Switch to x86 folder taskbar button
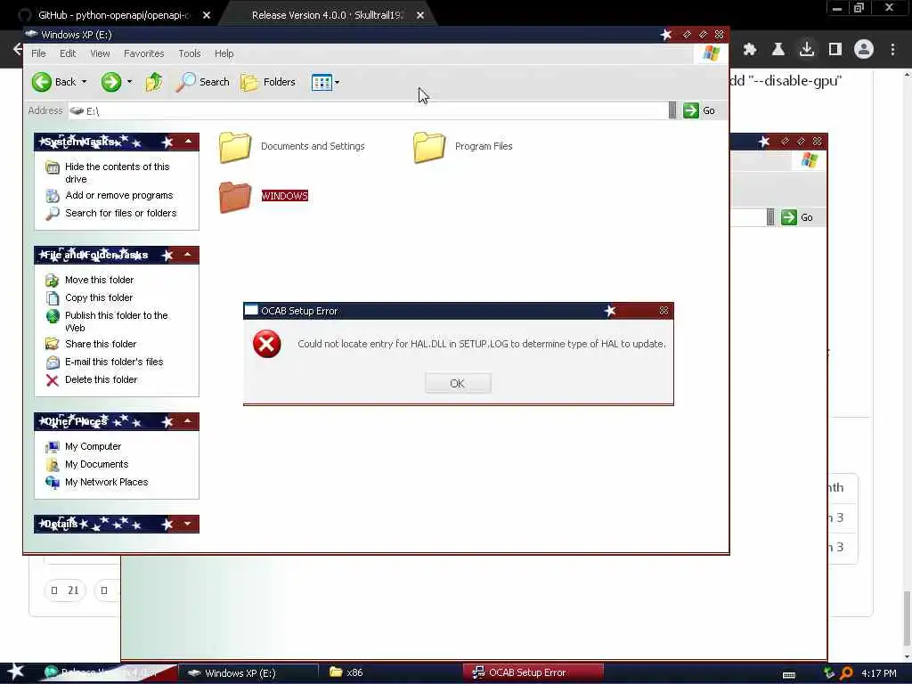Screen dimensions: 912x684 (x=389, y=673)
